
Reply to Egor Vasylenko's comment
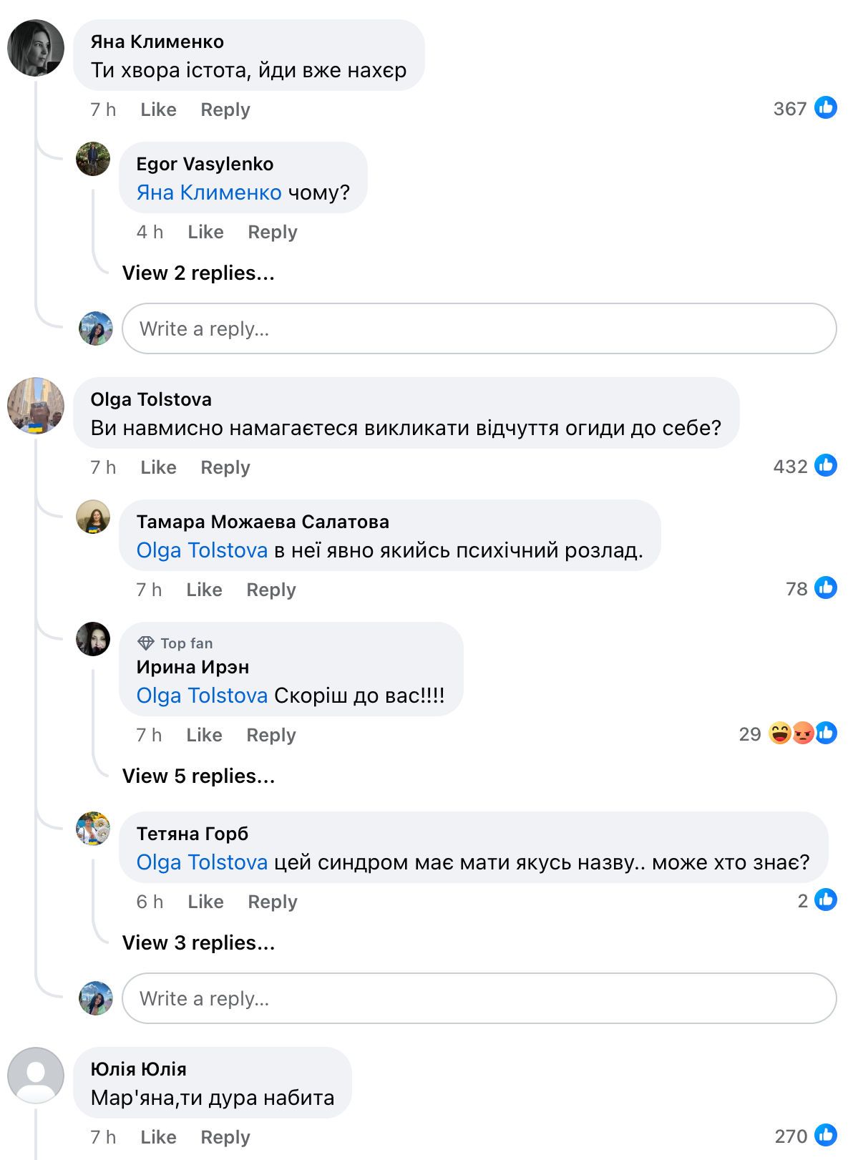272,232
